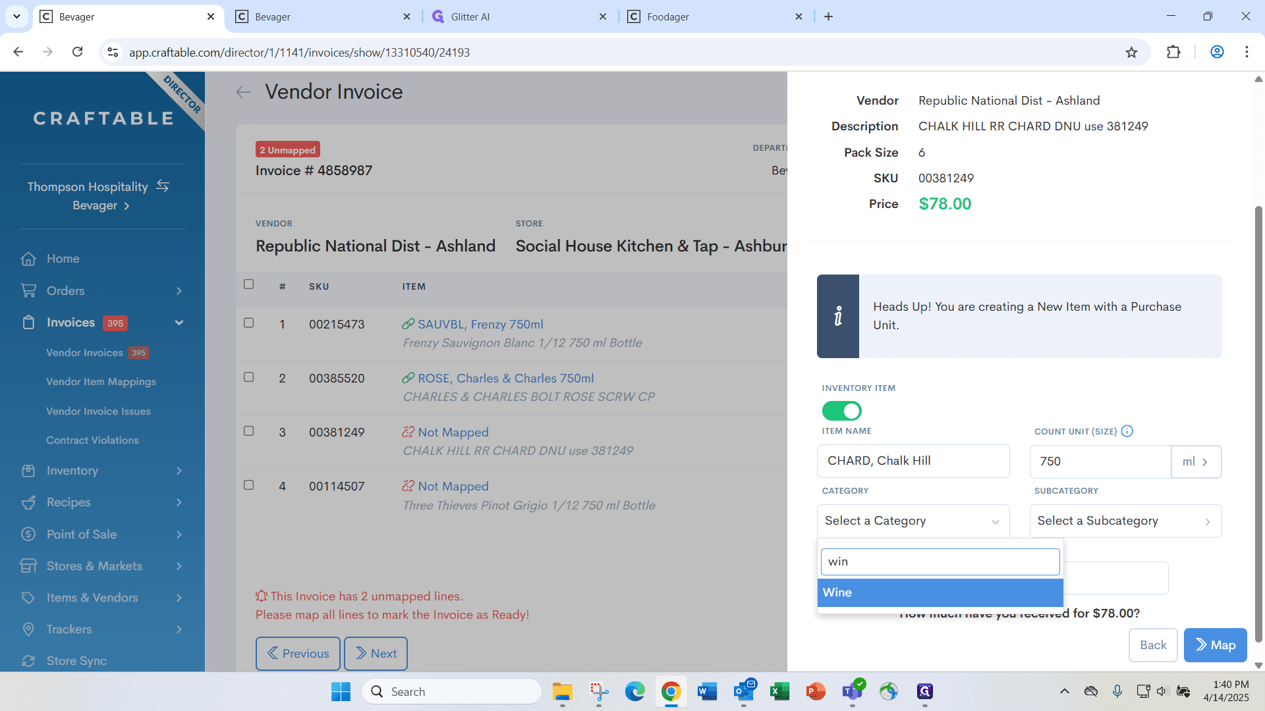1265x711 pixels.
Task: Open Contract Violations in the sidebar
Action: 92,440
